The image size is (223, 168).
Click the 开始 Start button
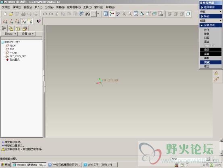(6, 165)
